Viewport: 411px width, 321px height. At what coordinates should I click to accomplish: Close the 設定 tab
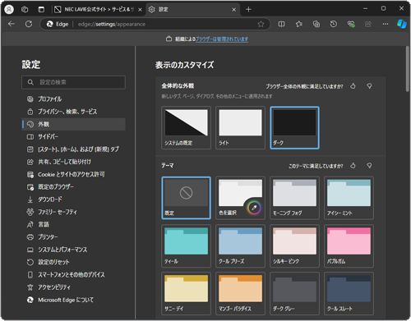point(233,10)
